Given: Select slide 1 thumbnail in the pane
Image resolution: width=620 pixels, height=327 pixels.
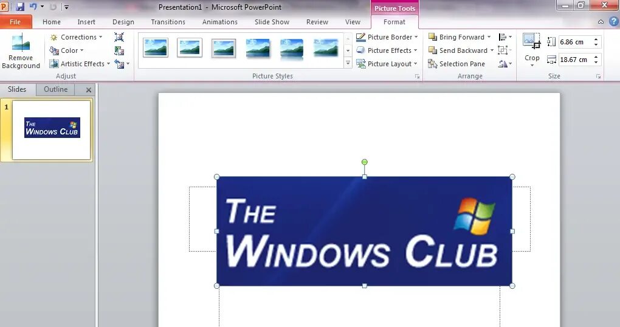Looking at the screenshot, I should coord(52,129).
